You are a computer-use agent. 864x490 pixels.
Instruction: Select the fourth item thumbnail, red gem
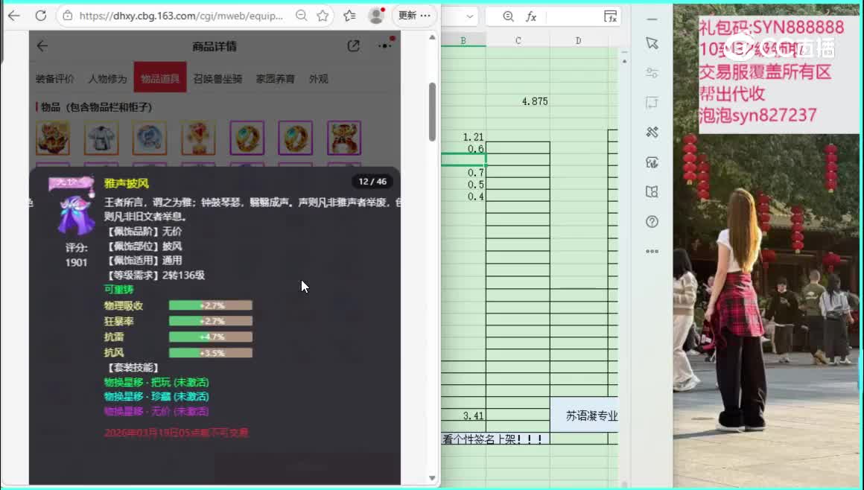click(198, 138)
